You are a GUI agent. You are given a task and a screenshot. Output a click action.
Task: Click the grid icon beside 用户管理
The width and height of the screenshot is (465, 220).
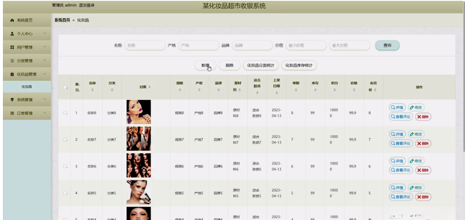click(12, 47)
